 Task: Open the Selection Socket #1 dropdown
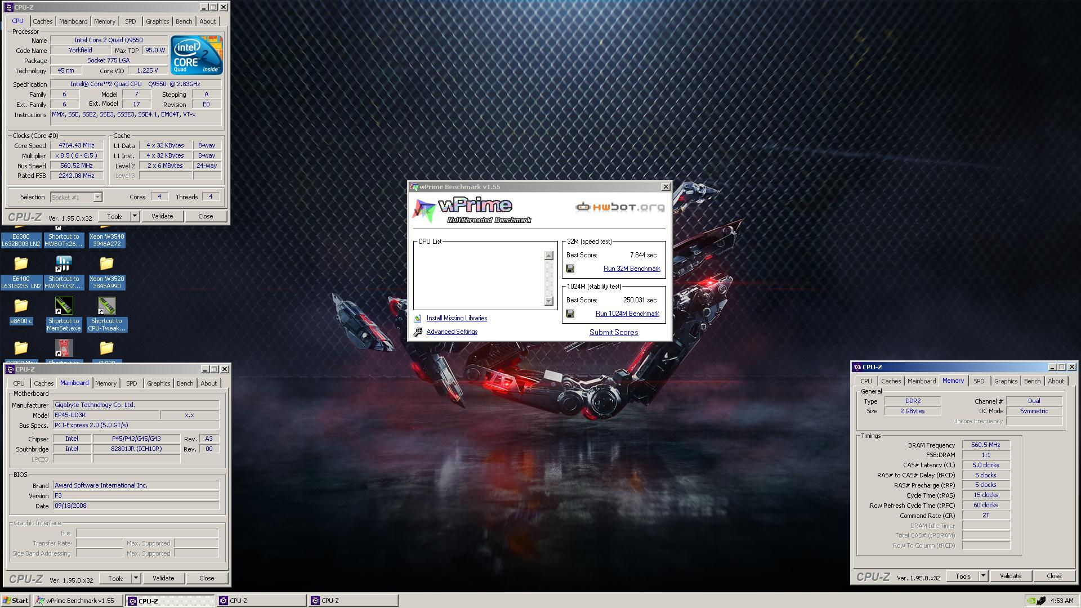pyautogui.click(x=97, y=197)
